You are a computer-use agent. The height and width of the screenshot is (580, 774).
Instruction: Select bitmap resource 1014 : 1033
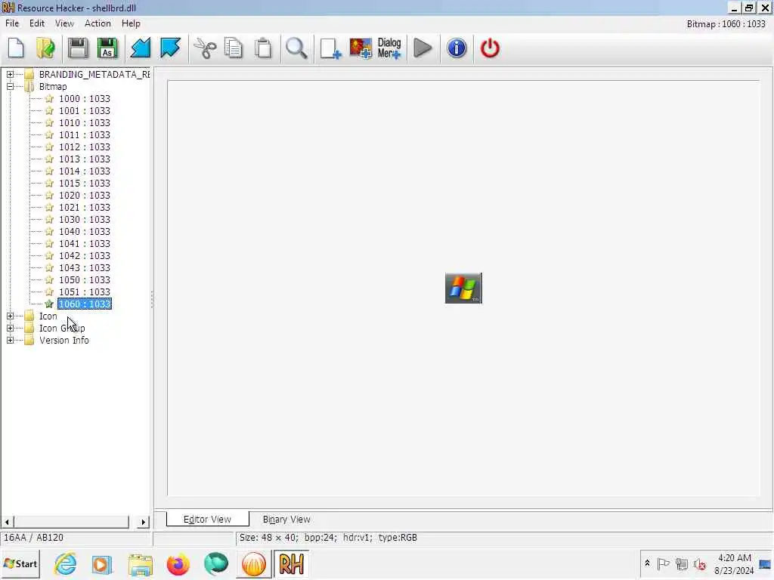point(85,171)
